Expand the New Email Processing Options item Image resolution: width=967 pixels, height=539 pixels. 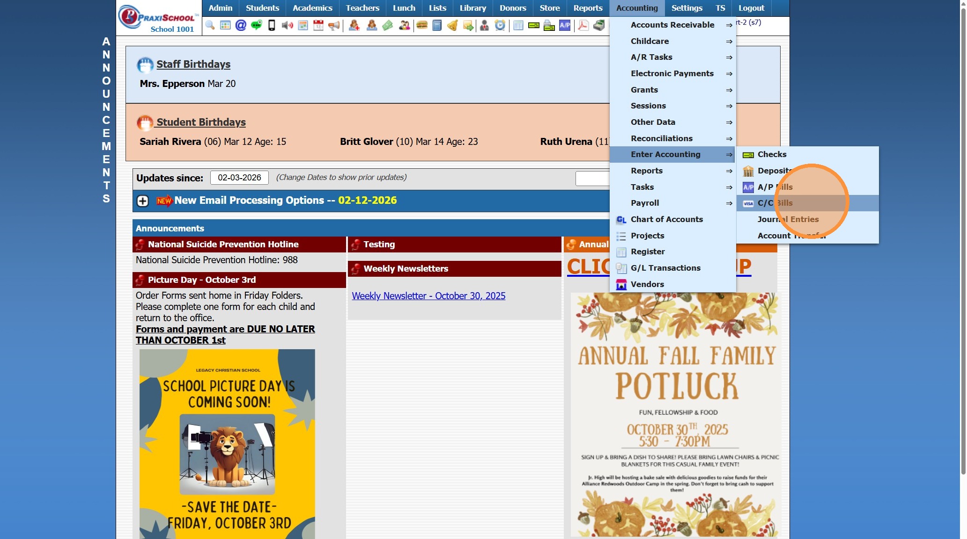tap(143, 201)
